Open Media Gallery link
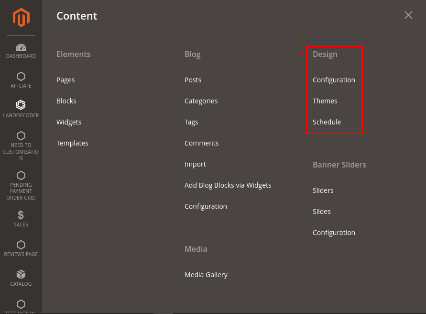The height and width of the screenshot is (314, 426). click(206, 275)
